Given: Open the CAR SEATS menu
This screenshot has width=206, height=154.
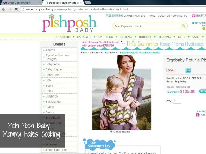Looking at the screenshot, I should pos(84,37).
